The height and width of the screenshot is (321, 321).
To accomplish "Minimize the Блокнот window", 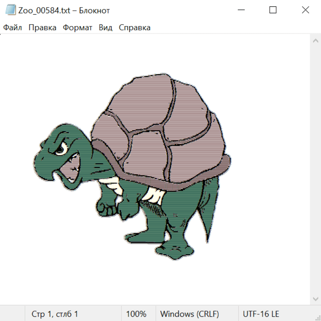I will click(240, 10).
